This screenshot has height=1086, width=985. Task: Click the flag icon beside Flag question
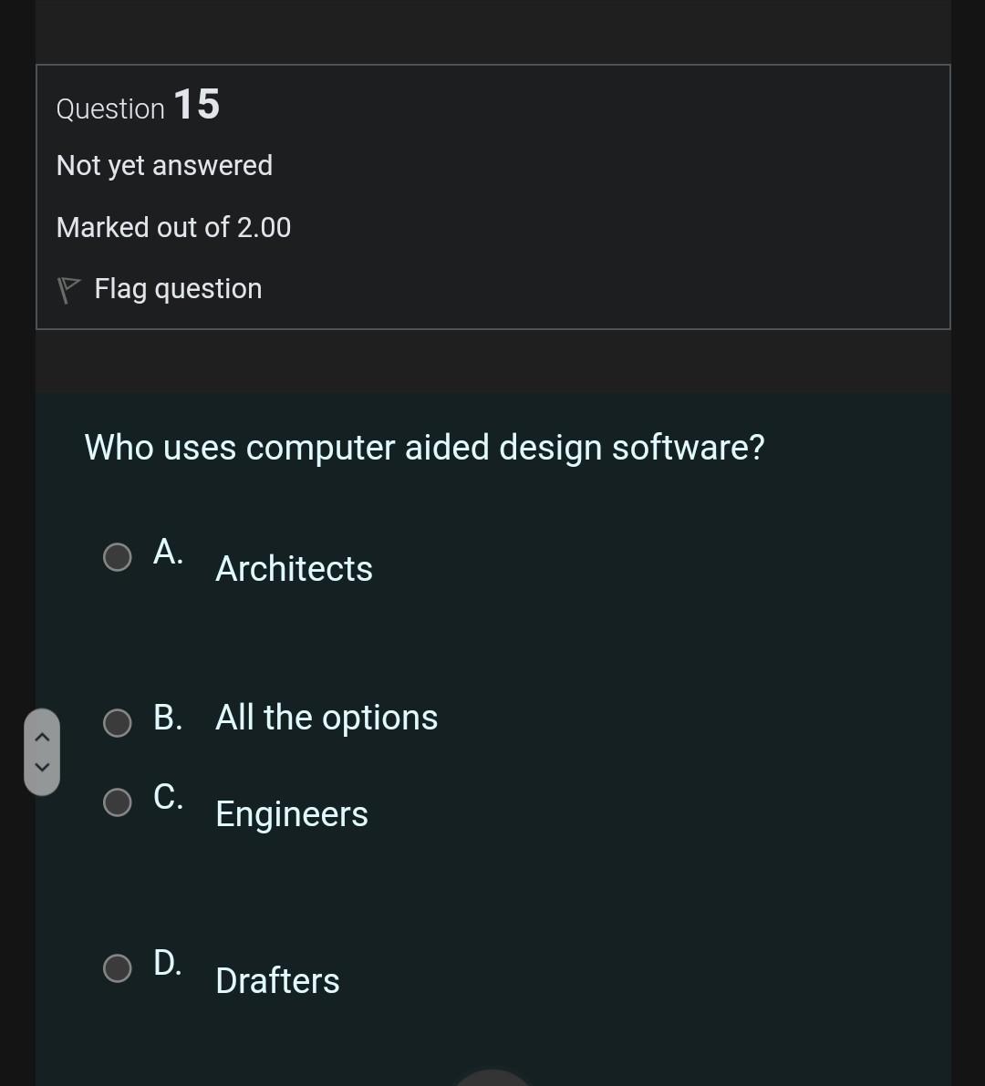[x=67, y=288]
